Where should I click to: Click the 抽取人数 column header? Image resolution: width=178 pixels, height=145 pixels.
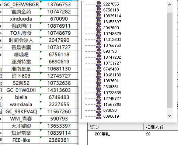[x=161, y=127]
